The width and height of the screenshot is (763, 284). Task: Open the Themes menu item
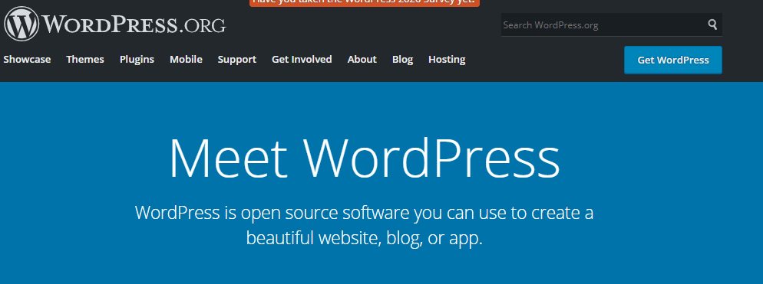pyautogui.click(x=85, y=59)
